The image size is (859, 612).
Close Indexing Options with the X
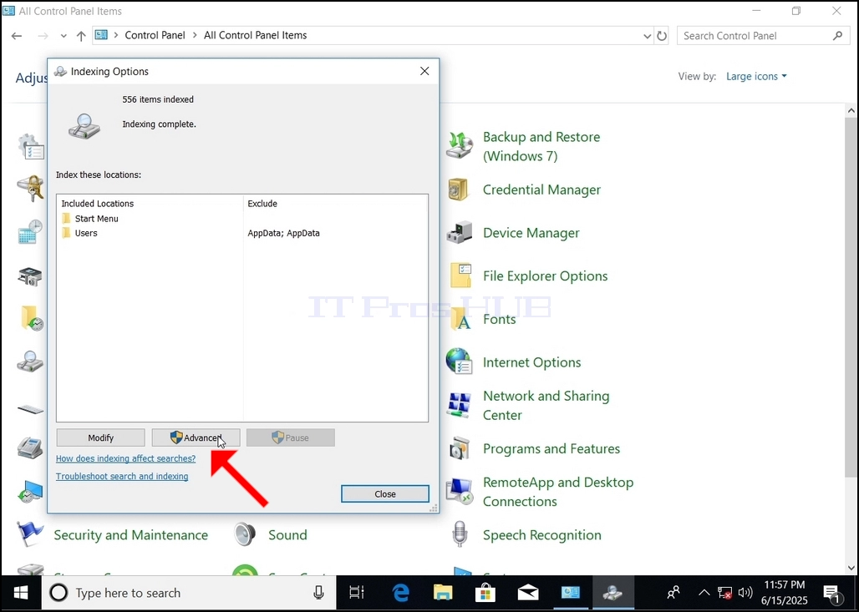[424, 71]
